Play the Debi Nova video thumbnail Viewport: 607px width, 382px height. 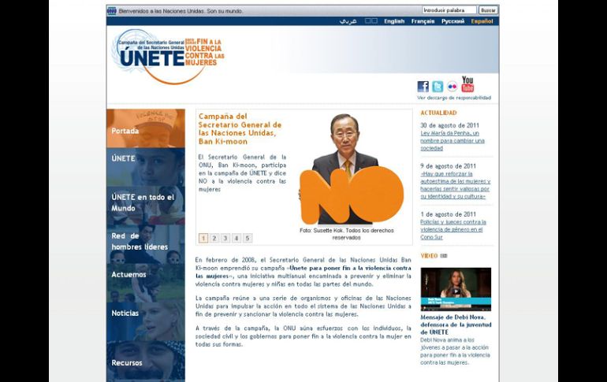point(455,289)
